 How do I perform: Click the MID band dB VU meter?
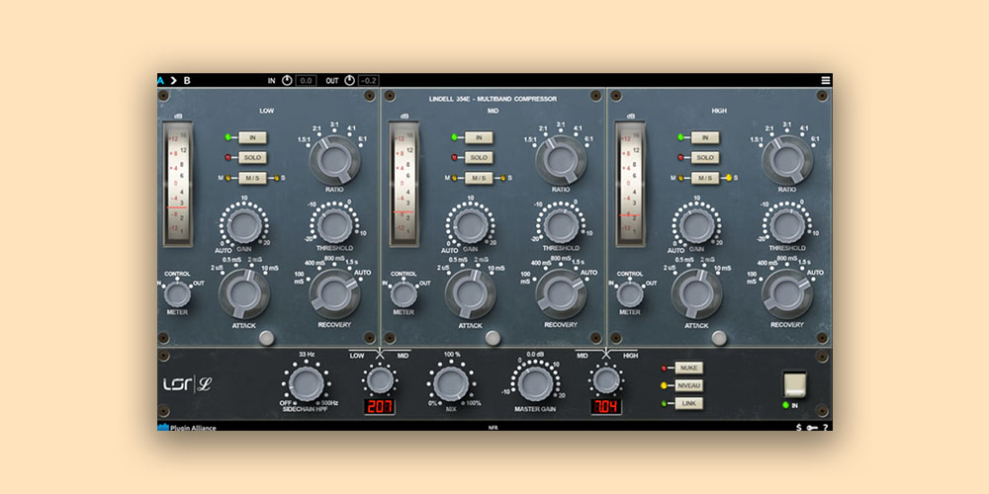pos(404,184)
